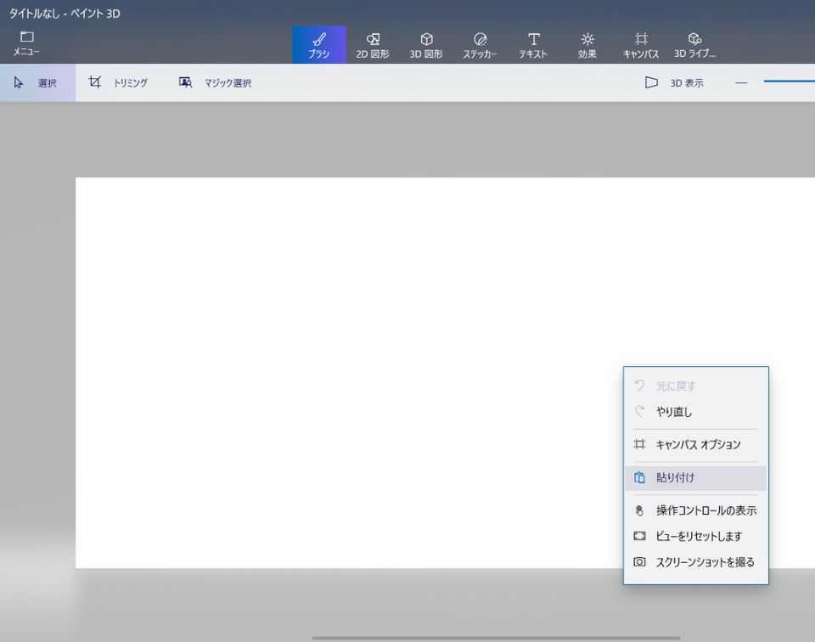Screen dimensions: 815x642
Task: Open the メニュー folder menu
Action: pos(26,43)
